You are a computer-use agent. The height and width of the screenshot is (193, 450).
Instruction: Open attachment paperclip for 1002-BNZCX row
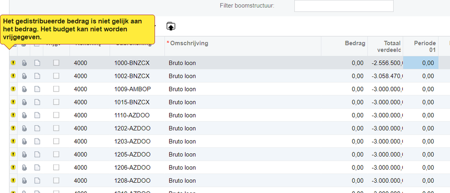click(24, 76)
